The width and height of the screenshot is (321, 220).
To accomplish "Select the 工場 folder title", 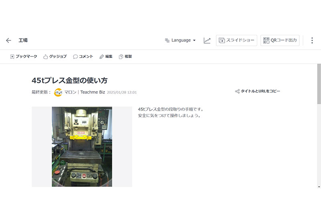I will click(23, 40).
